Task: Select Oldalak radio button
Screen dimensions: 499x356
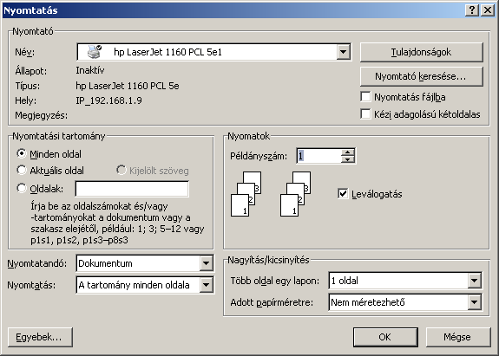Action: (x=22, y=188)
